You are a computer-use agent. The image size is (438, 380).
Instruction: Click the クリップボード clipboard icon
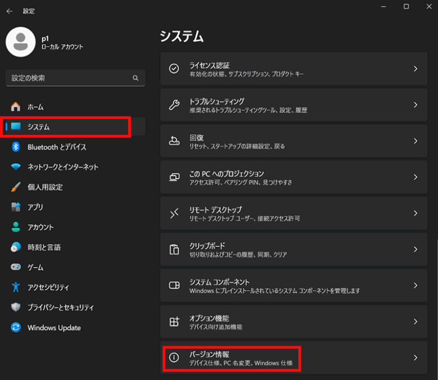point(174,250)
